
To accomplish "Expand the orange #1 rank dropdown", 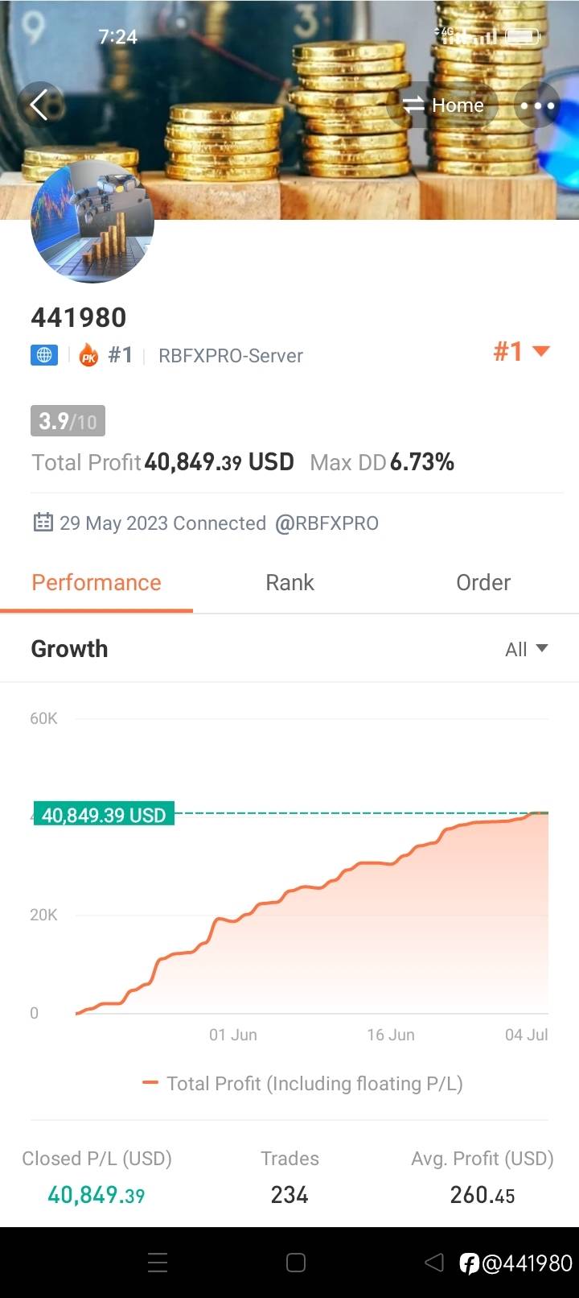I will (521, 351).
